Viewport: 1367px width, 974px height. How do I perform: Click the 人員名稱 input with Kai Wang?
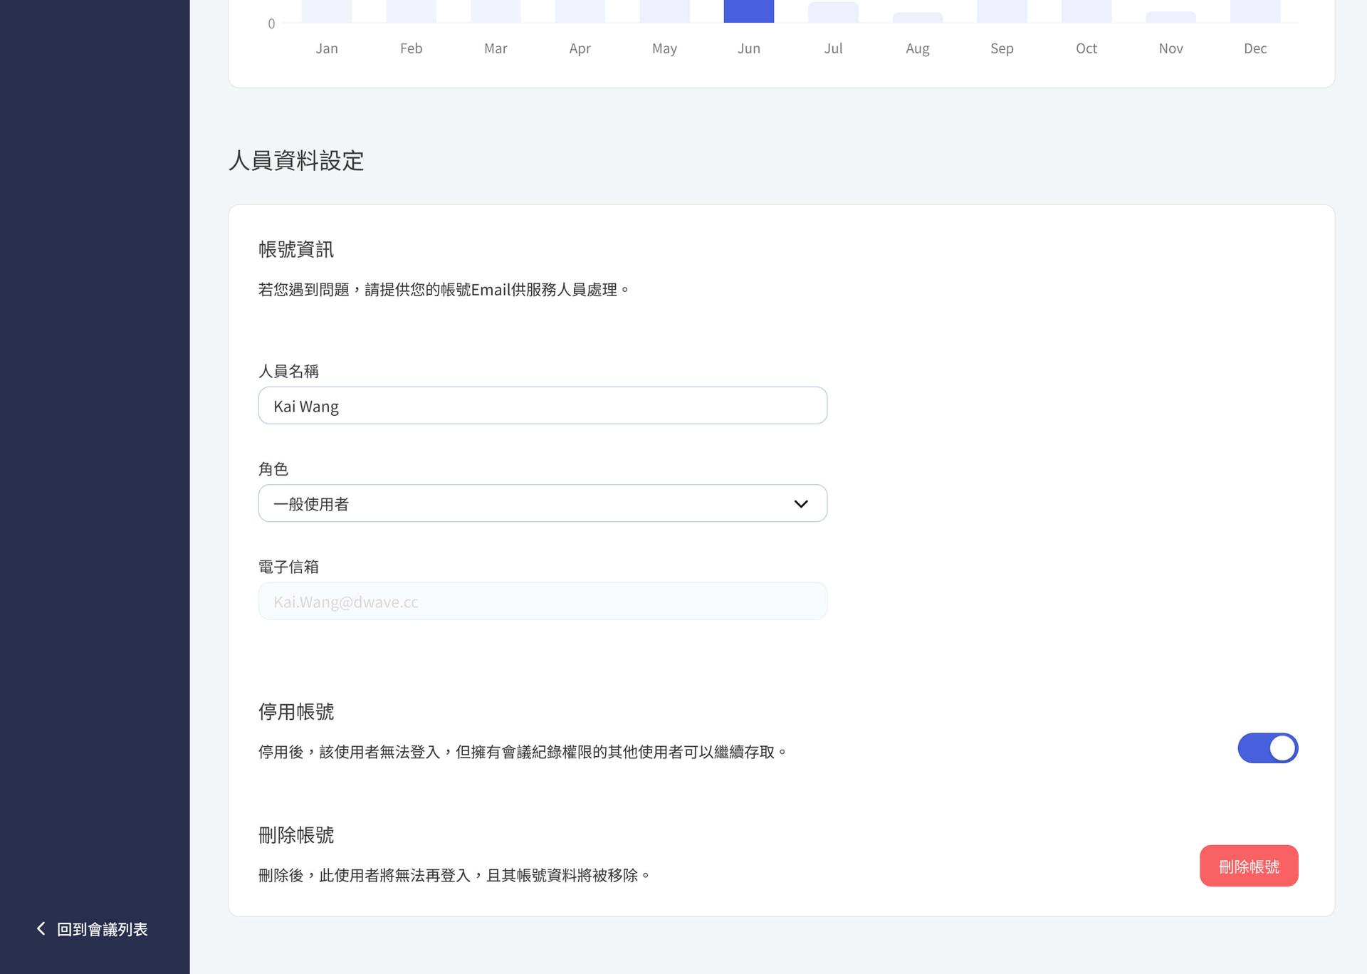542,406
